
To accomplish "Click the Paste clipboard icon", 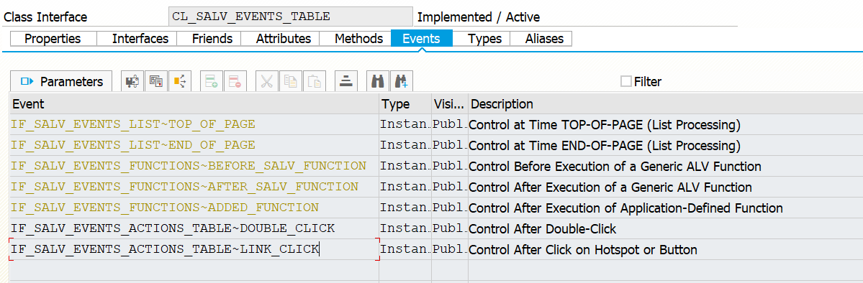I will pos(314,81).
